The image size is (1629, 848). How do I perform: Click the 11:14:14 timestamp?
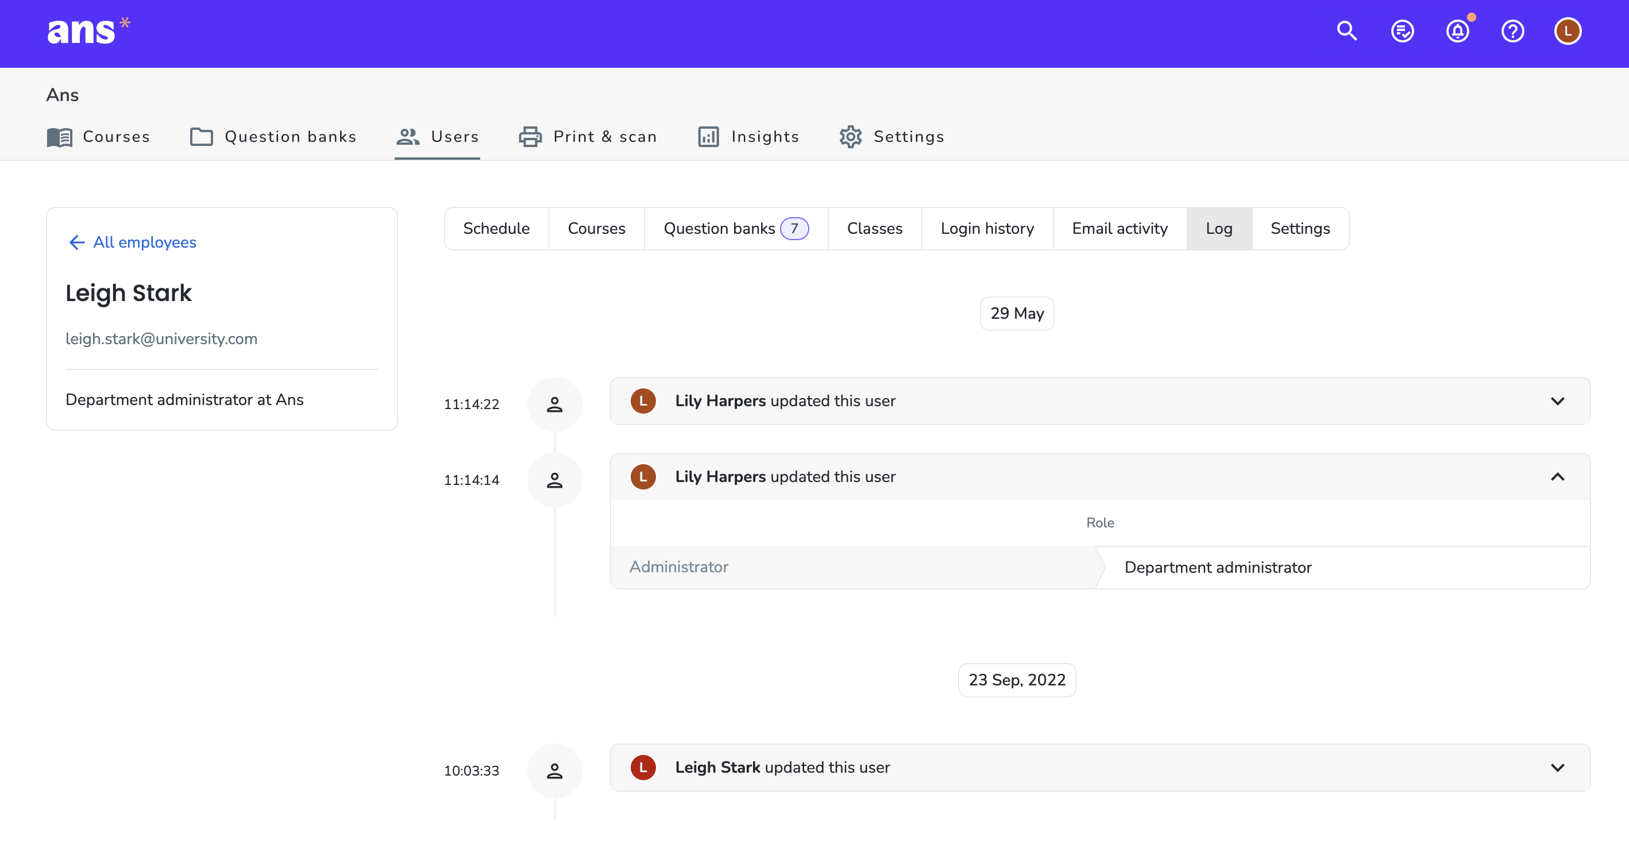[472, 480]
